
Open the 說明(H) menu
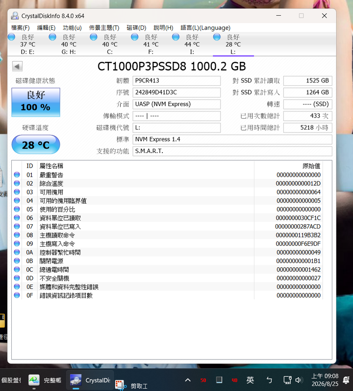pyautogui.click(x=163, y=27)
